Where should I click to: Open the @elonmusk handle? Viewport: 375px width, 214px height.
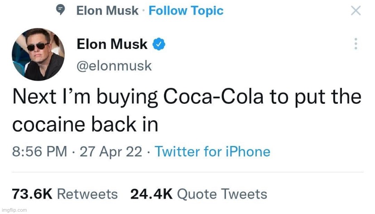[114, 66]
